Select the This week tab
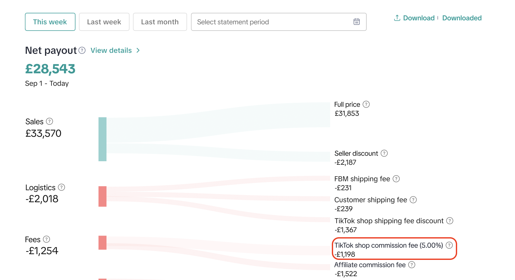The height and width of the screenshot is (280, 515). click(50, 22)
